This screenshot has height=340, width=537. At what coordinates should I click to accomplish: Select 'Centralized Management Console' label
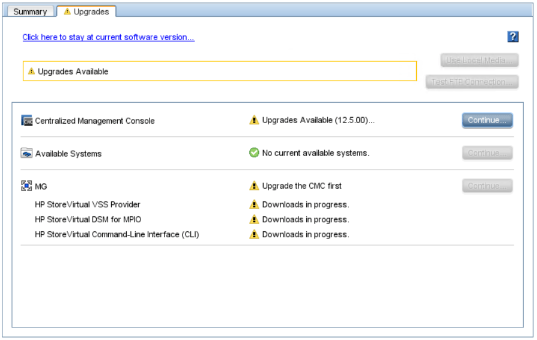[95, 121]
